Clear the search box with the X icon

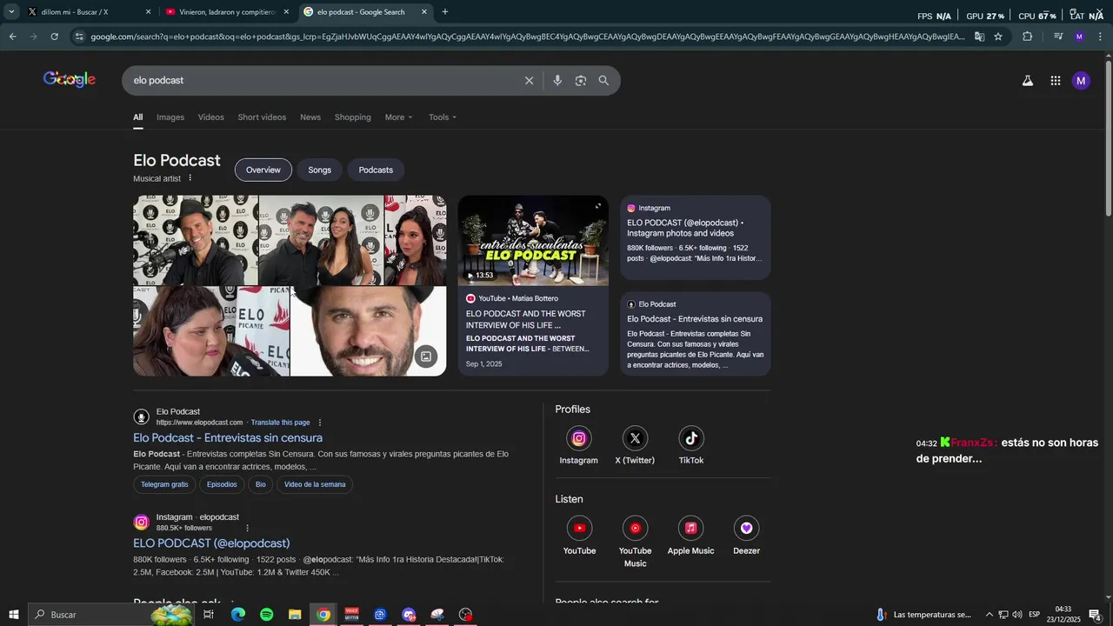pos(529,81)
